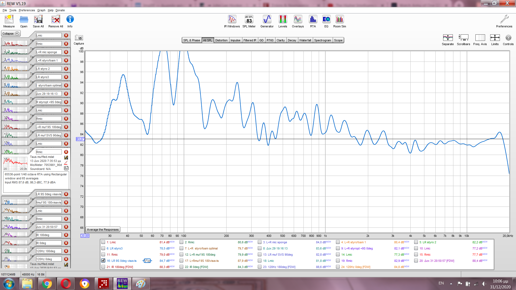Edit the 20,00 frequency start field
This screenshot has height=290, width=516.
click(x=85, y=236)
